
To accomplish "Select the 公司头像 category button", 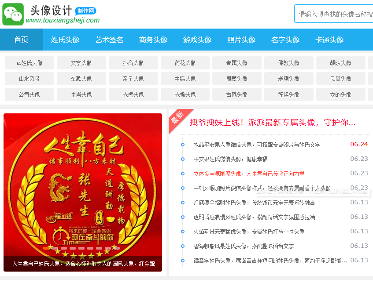I will tap(30, 94).
